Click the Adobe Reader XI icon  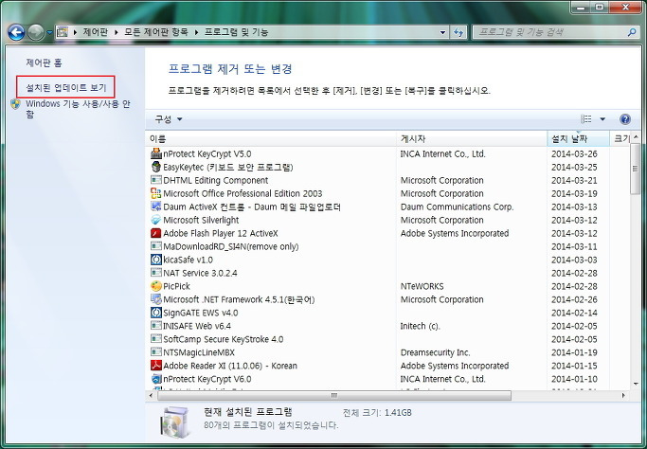pos(156,366)
